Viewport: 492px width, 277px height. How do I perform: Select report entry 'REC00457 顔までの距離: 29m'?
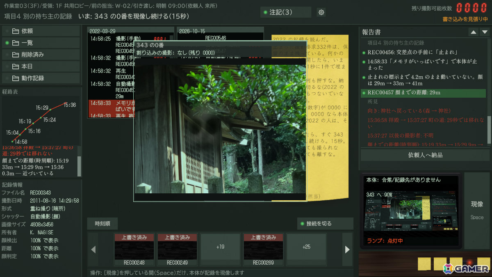tap(424, 93)
